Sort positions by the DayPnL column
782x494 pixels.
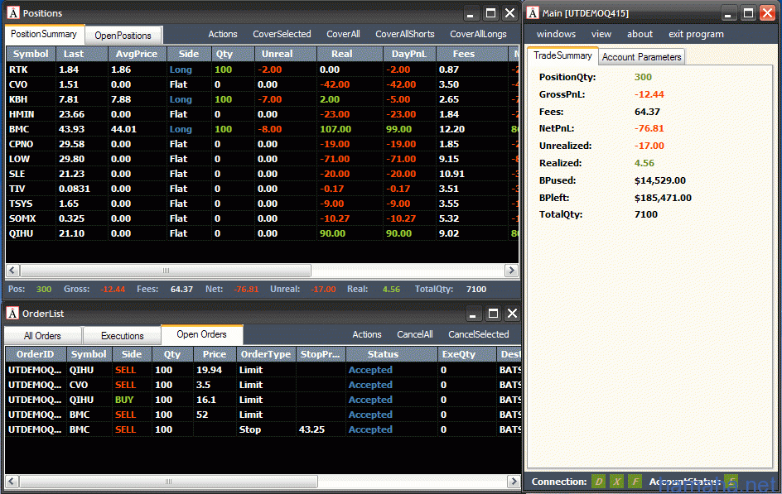pyautogui.click(x=409, y=54)
